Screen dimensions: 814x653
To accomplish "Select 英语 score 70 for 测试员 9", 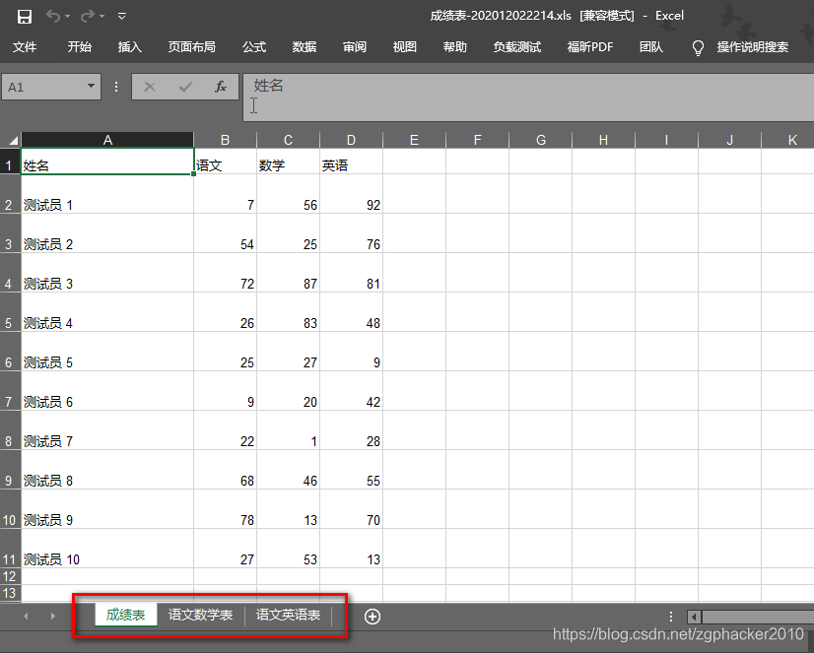I will [352, 509].
